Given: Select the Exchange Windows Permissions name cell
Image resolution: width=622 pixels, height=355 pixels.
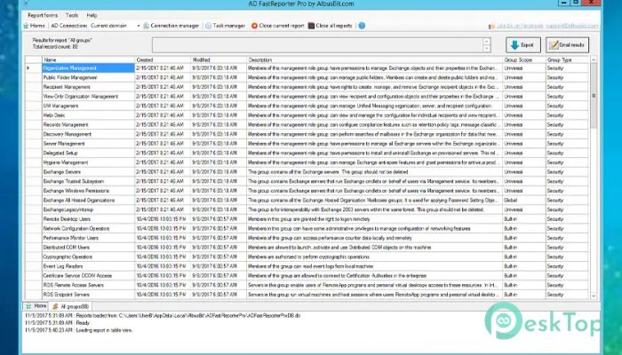Looking at the screenshot, I should pyautogui.click(x=88, y=191).
